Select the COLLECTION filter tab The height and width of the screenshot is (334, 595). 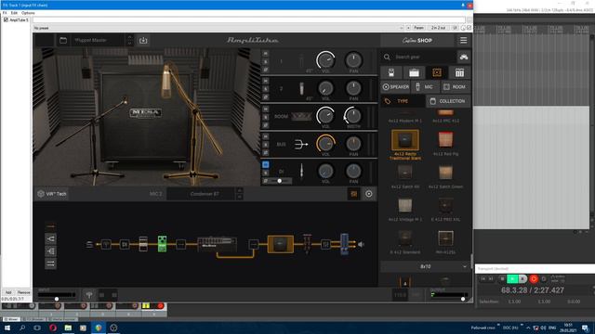(x=448, y=101)
